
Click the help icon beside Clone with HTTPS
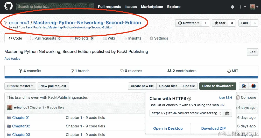tap(189, 99)
